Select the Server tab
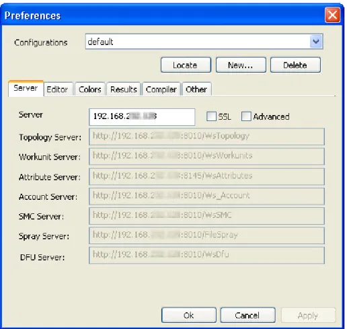This screenshot has width=347, height=329. pos(26,88)
